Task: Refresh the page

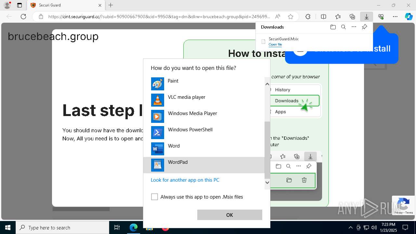Action: [x=23, y=17]
